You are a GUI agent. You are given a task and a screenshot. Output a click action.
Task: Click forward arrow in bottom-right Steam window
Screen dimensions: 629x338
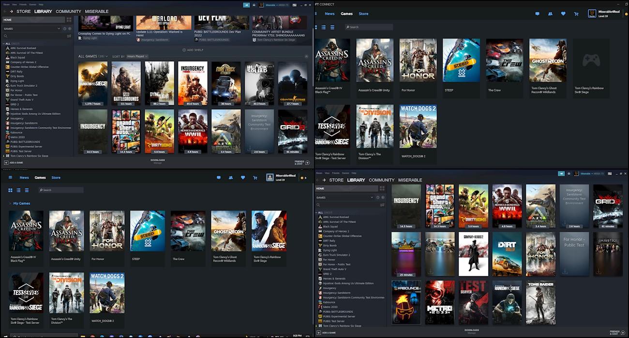tap(324, 180)
